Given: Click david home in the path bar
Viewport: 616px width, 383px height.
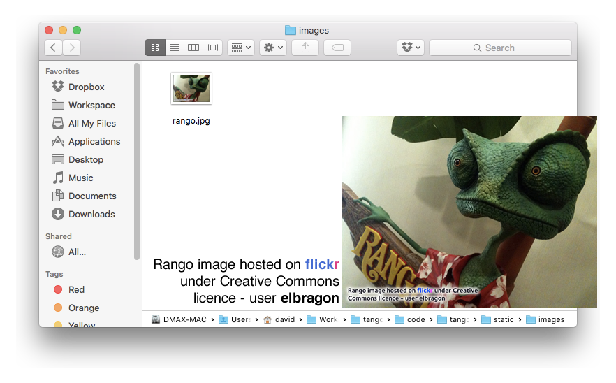Looking at the screenshot, I should [279, 319].
